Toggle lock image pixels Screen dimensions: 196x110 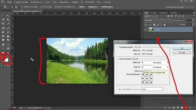(x=158, y=25)
